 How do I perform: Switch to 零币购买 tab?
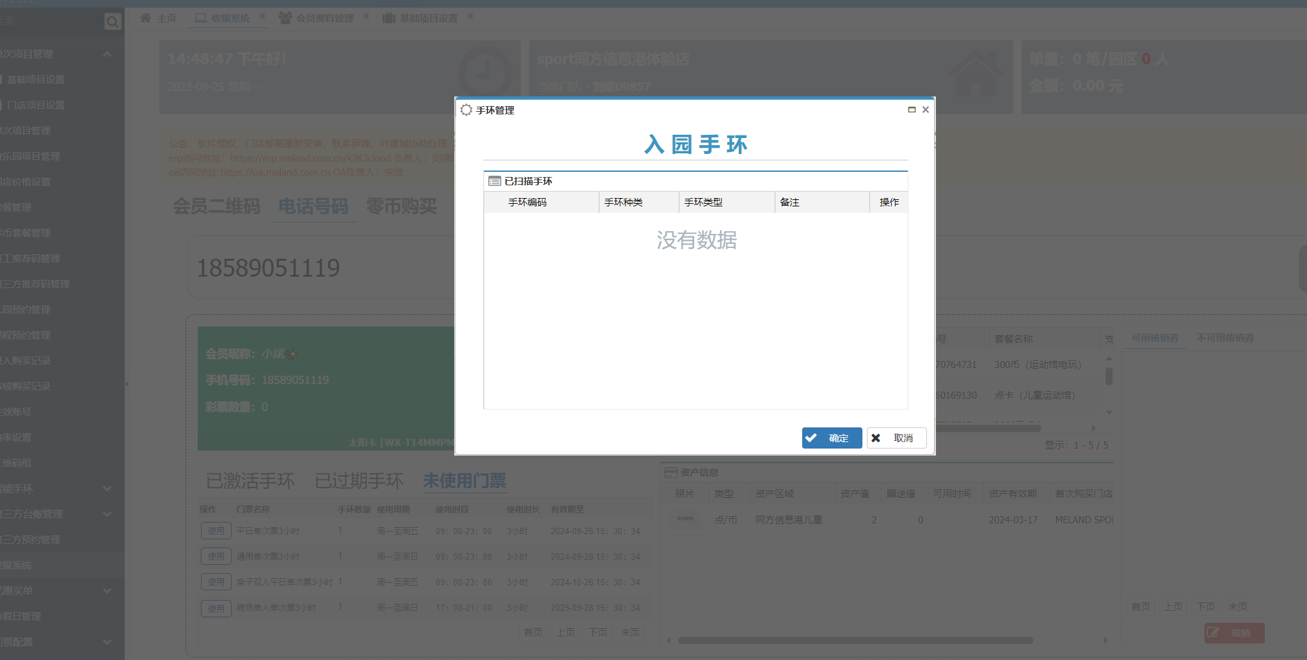tap(401, 206)
